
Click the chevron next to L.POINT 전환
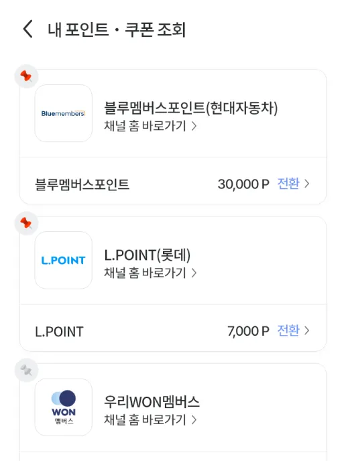point(307,331)
